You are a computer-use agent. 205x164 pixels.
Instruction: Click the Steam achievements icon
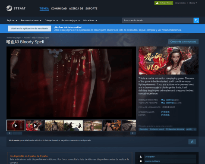141,161
